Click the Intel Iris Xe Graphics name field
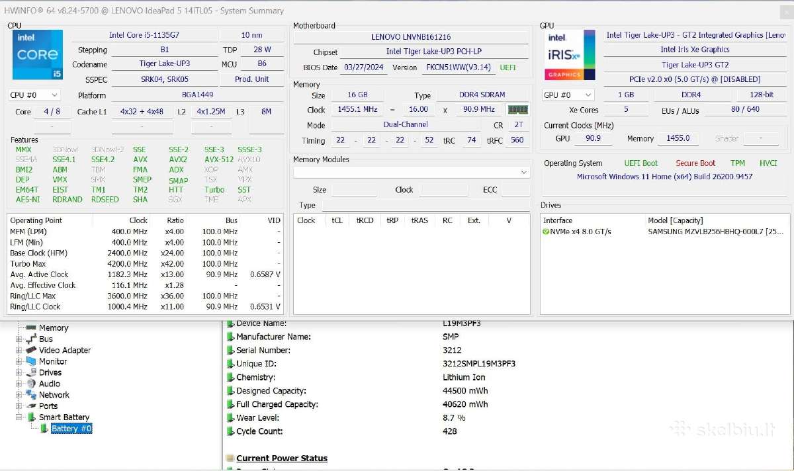794x471 pixels. [x=695, y=50]
